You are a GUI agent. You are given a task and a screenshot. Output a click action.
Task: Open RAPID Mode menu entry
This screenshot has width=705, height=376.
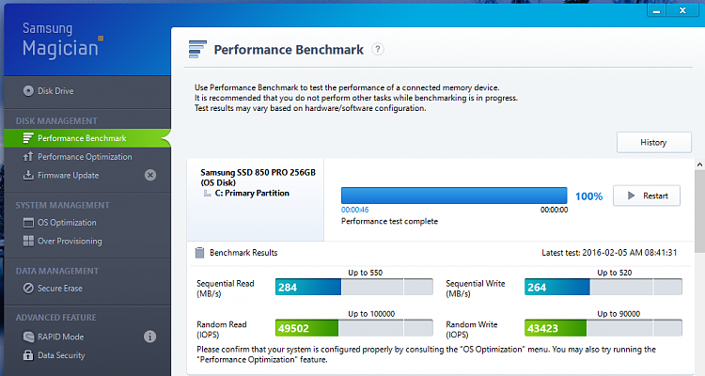pos(61,337)
